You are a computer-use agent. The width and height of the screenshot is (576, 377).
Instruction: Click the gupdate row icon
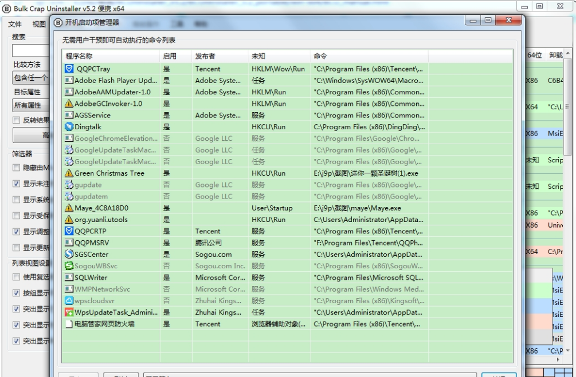point(69,185)
